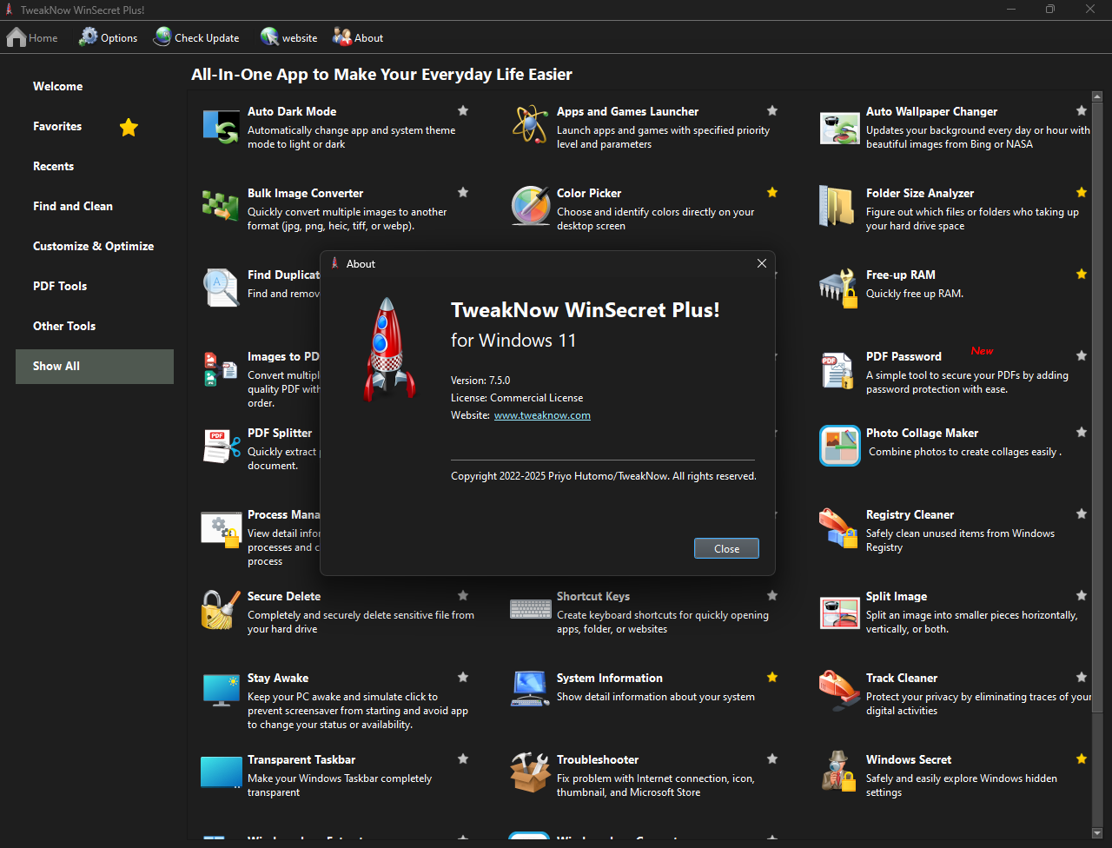
Task: Click the About toolbar item
Action: pyautogui.click(x=358, y=37)
